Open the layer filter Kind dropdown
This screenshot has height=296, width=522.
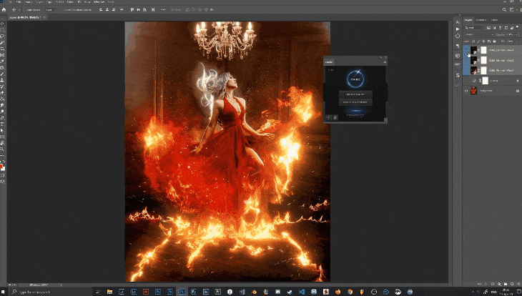tap(474, 28)
